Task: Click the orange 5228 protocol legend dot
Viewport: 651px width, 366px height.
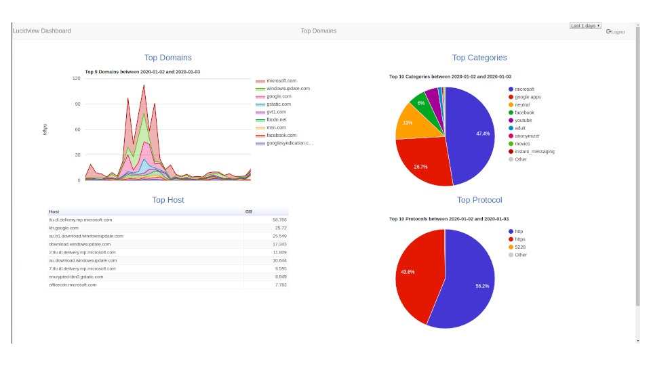Action: click(x=511, y=247)
